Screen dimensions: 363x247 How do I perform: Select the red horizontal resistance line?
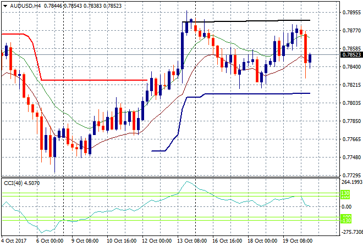pyautogui.click(x=94, y=80)
